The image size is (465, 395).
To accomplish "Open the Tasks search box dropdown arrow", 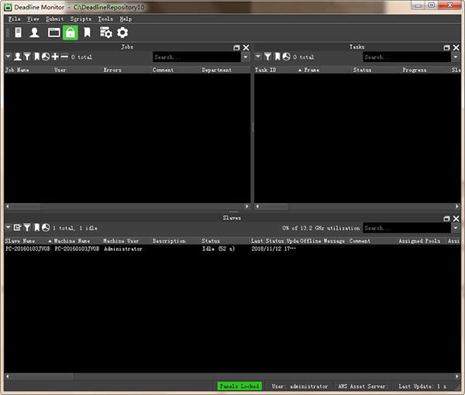I will click(455, 57).
